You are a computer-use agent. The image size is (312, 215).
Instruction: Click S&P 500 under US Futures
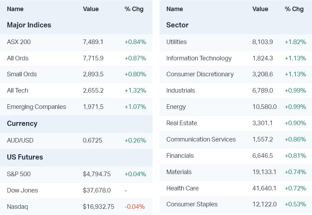point(19,174)
